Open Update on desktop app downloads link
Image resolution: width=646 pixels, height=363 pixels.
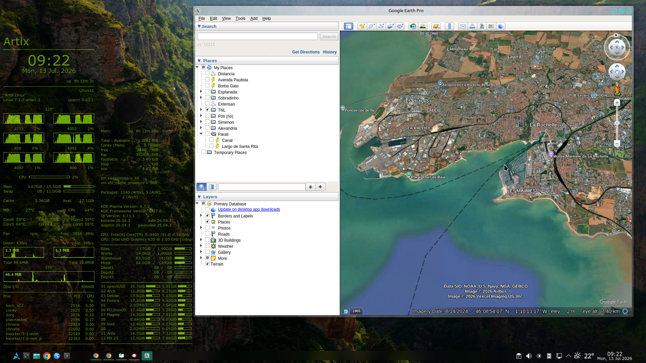coord(249,209)
